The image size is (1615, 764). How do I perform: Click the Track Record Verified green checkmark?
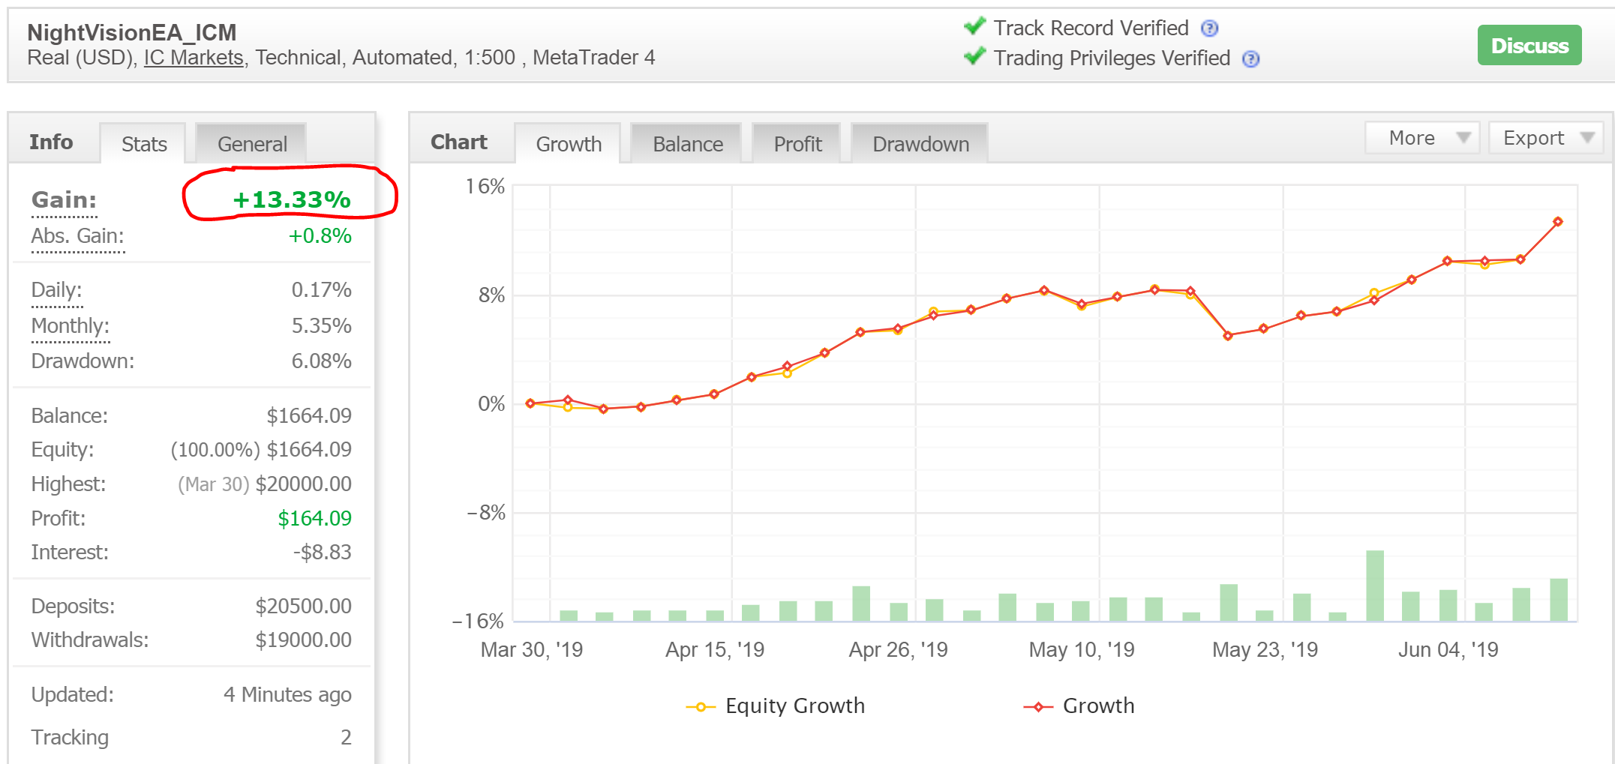[974, 27]
